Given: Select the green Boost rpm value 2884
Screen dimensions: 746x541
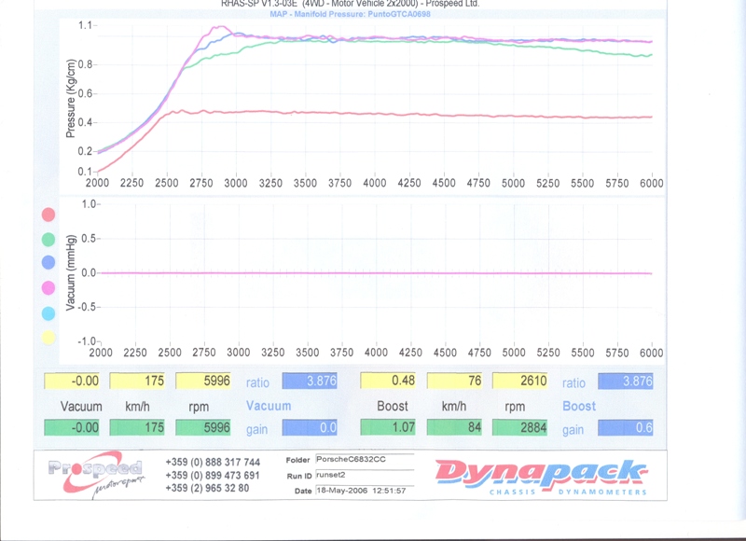Looking at the screenshot, I should pyautogui.click(x=519, y=428).
